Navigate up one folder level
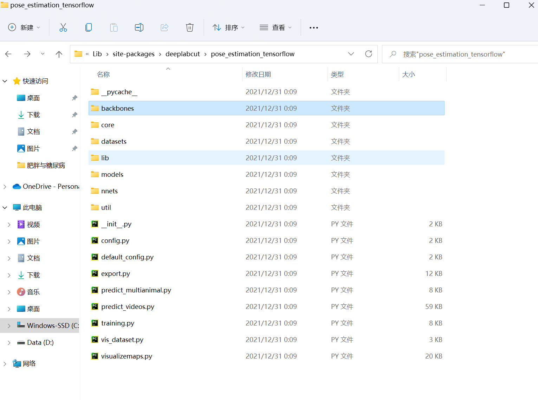The image size is (538, 400). 59,54
